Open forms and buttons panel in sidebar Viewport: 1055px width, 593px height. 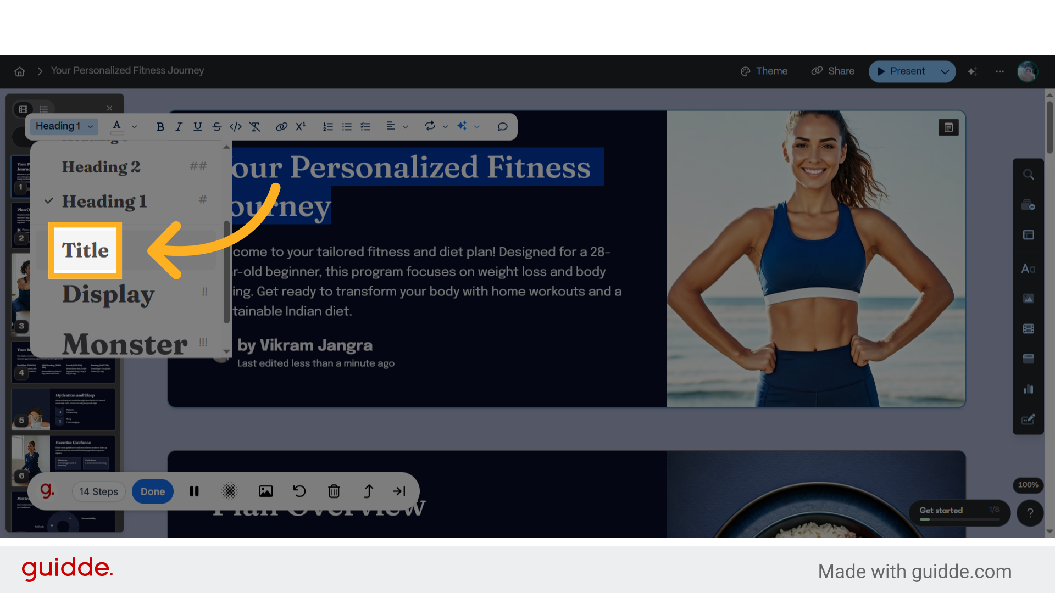pyautogui.click(x=1029, y=419)
